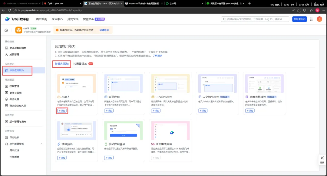Open the user avatar in top right
Viewport: 327px width, 176px height.
pyautogui.click(x=319, y=19)
